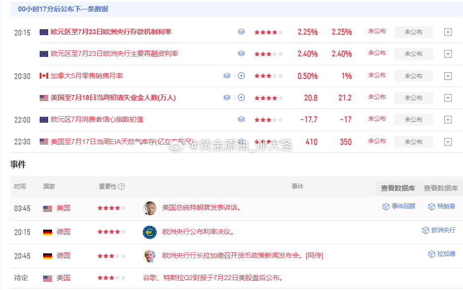Click 未公布 button for 消费者信心指数
The height and width of the screenshot is (290, 463).
click(413, 120)
